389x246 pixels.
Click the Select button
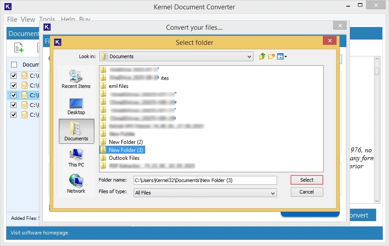[x=306, y=180]
